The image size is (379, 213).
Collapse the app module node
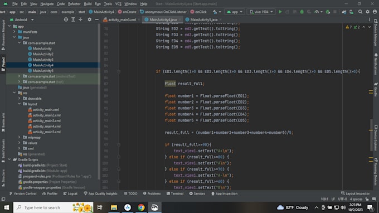(x=9, y=26)
